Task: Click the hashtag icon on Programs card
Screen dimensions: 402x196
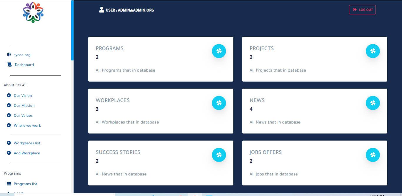Action: tap(219, 51)
